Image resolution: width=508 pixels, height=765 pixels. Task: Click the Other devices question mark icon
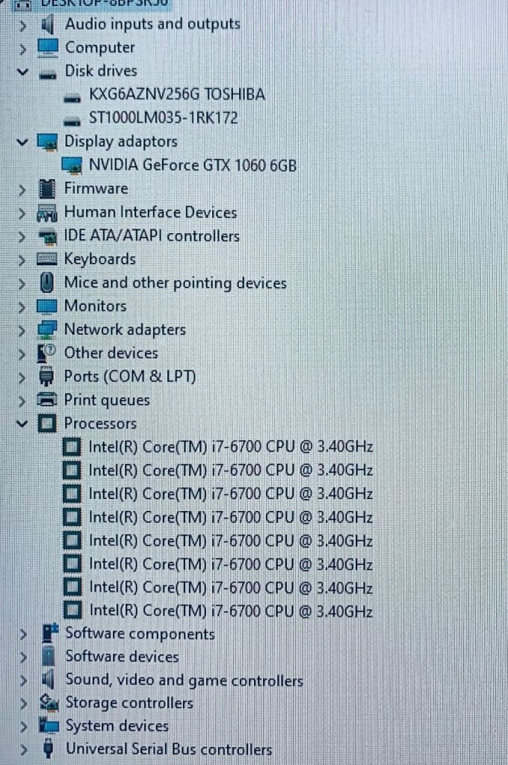click(47, 353)
